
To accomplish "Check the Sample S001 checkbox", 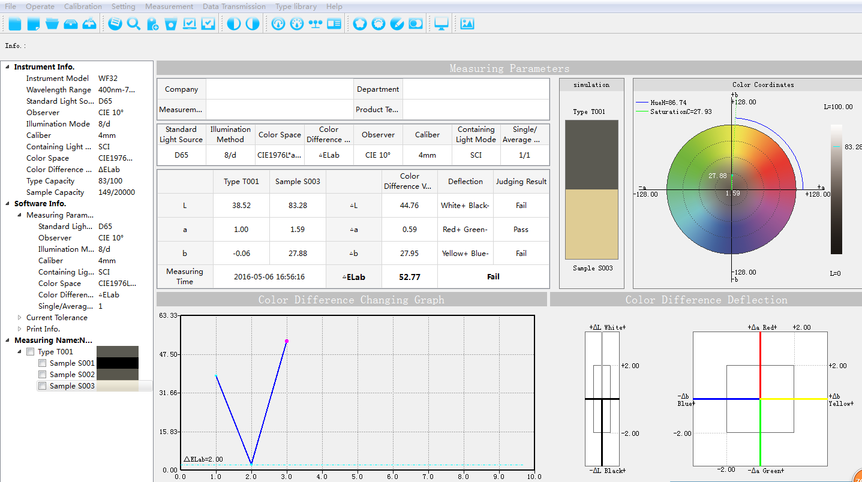I will 42,363.
